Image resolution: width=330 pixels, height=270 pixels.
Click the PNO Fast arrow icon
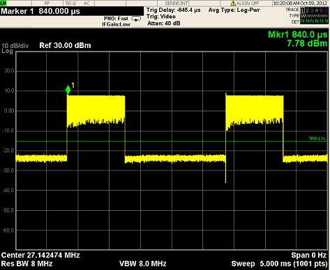click(x=136, y=19)
